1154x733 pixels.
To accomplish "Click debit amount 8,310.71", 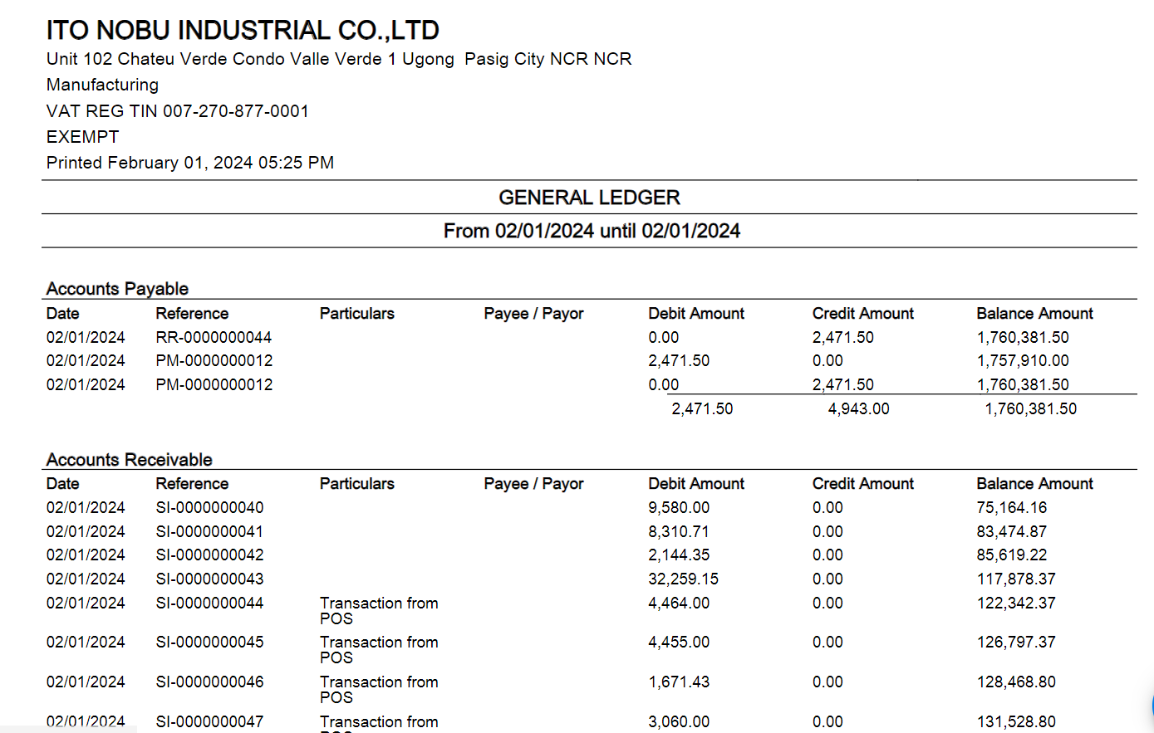I will tap(679, 532).
